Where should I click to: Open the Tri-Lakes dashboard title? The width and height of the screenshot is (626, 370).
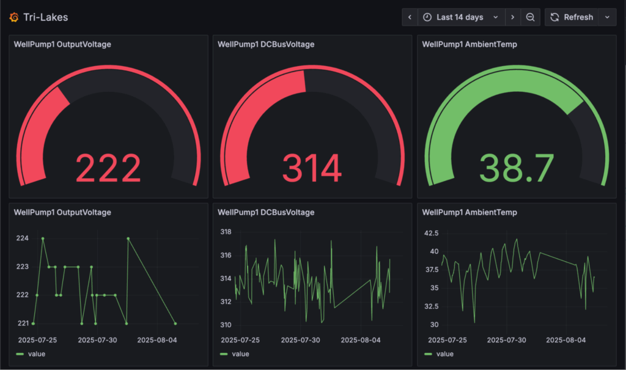pos(46,17)
